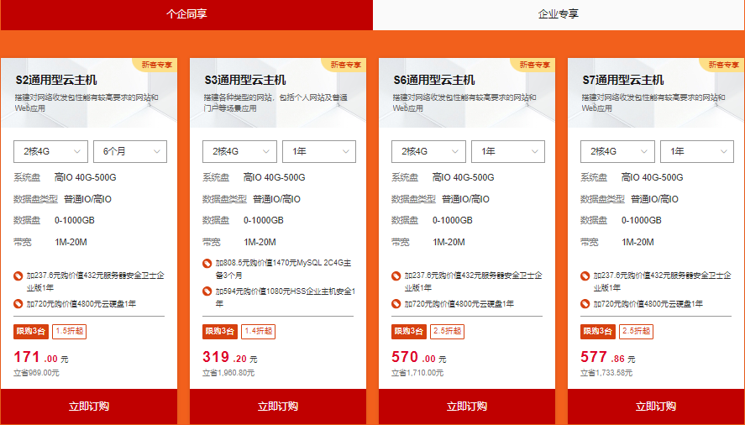Click the S6 card's 服务器安全卫士 add-on icon

tap(396, 275)
